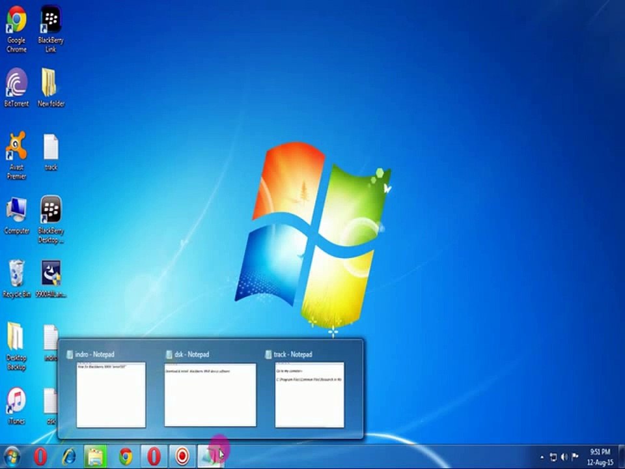Select the Google Chrome desktop shortcut
Image resolution: width=625 pixels, height=469 pixels.
pyautogui.click(x=16, y=29)
